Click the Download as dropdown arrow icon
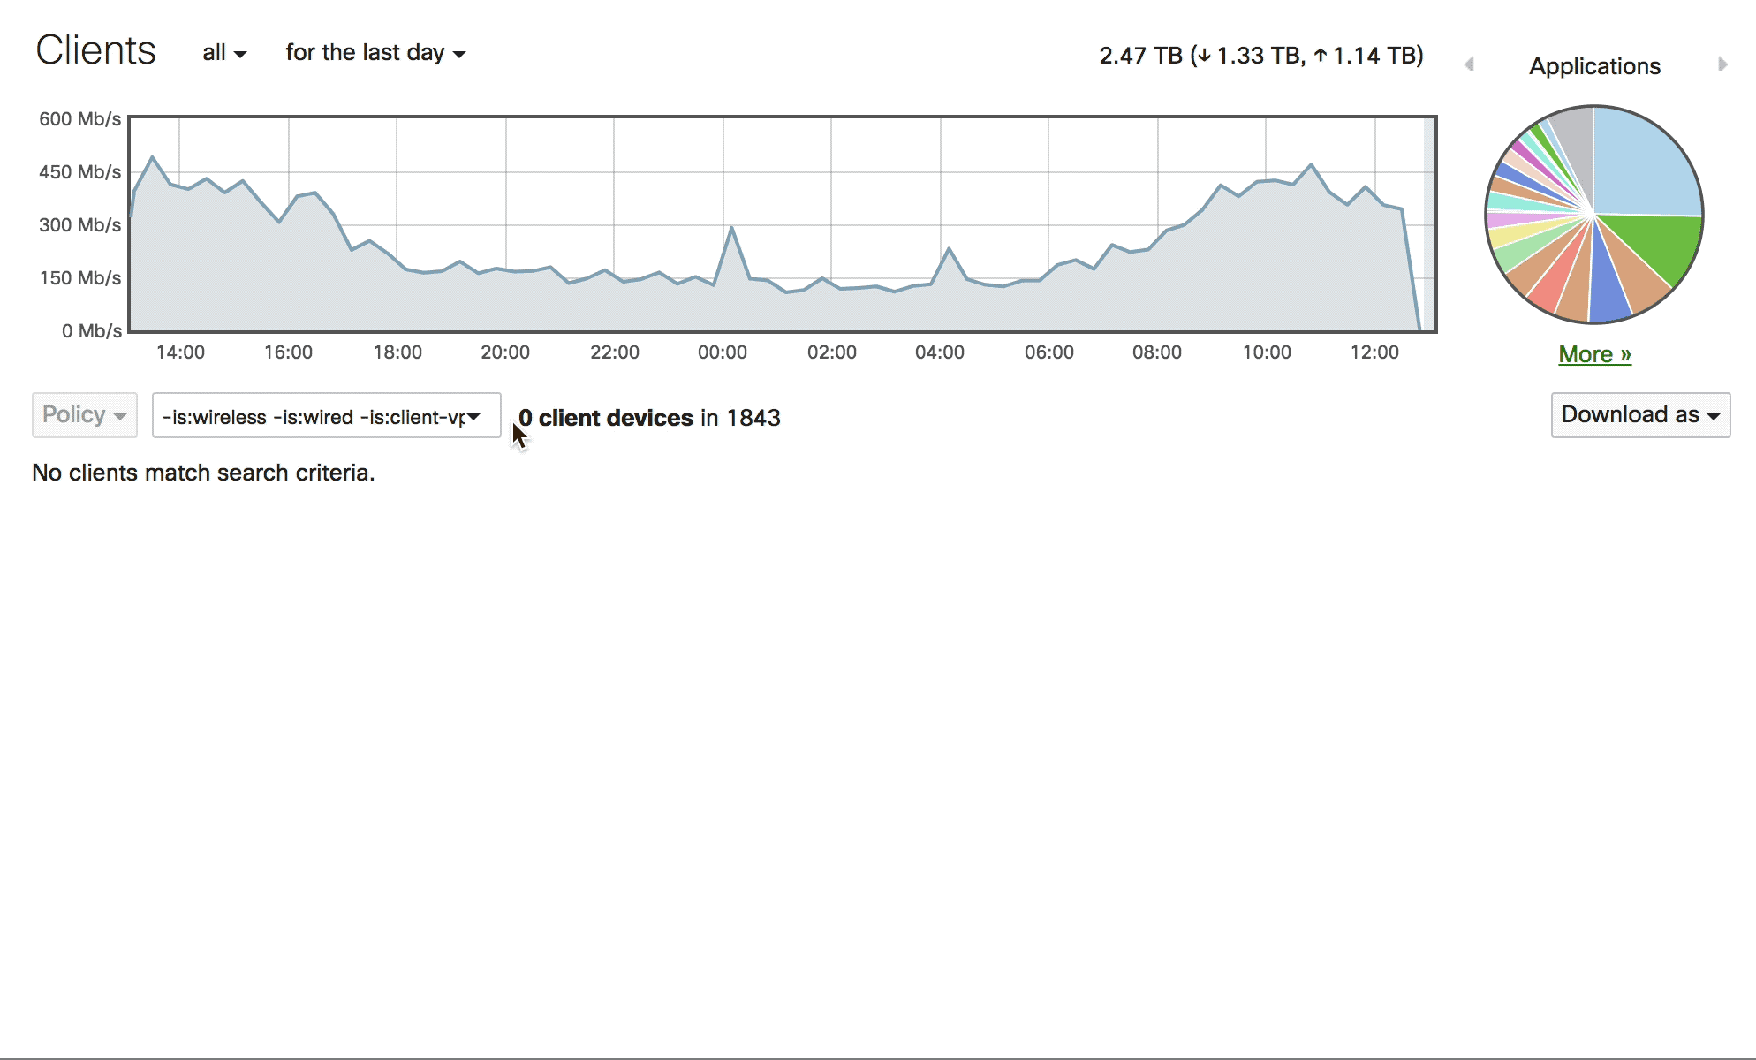Image resolution: width=1756 pixels, height=1060 pixels. [x=1718, y=416]
